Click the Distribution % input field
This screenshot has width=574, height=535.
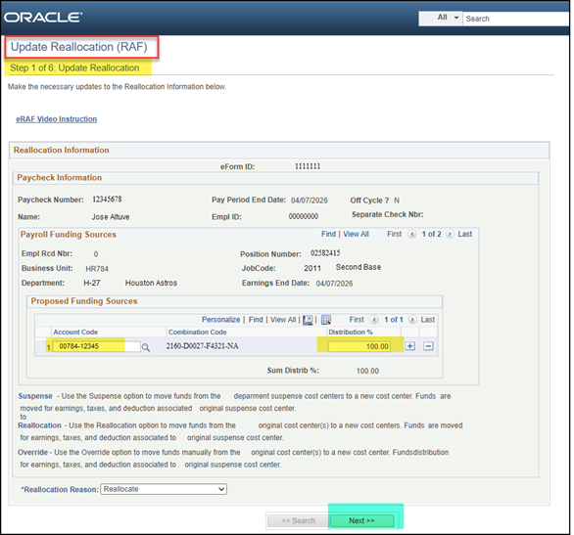tap(359, 346)
